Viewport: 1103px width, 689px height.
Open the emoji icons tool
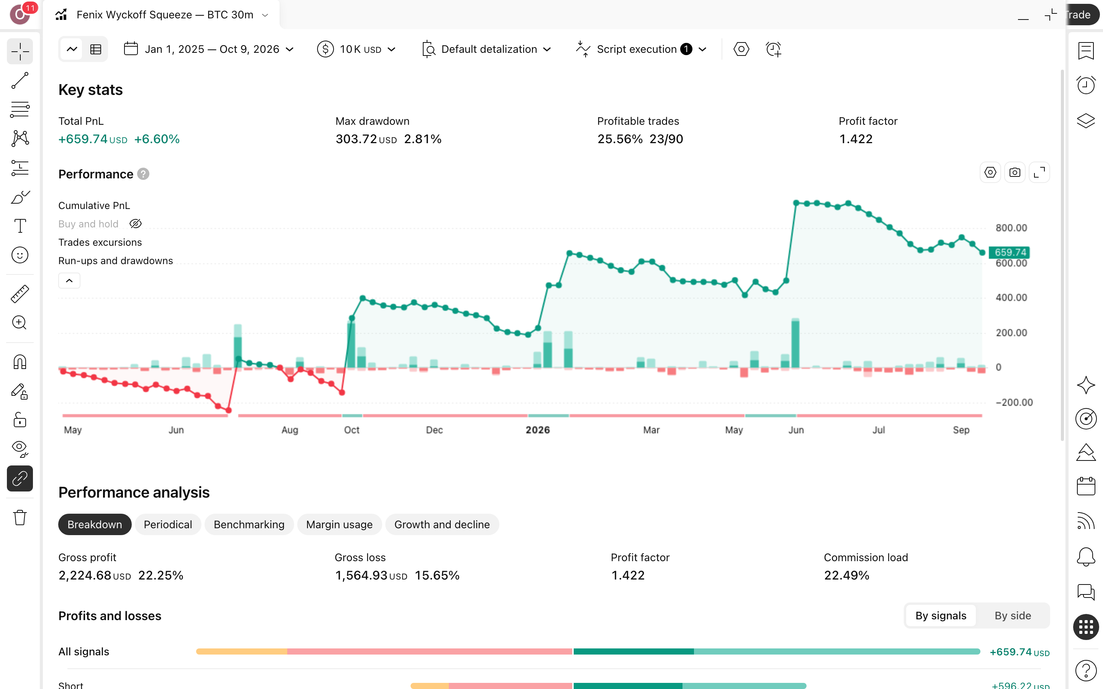click(20, 255)
